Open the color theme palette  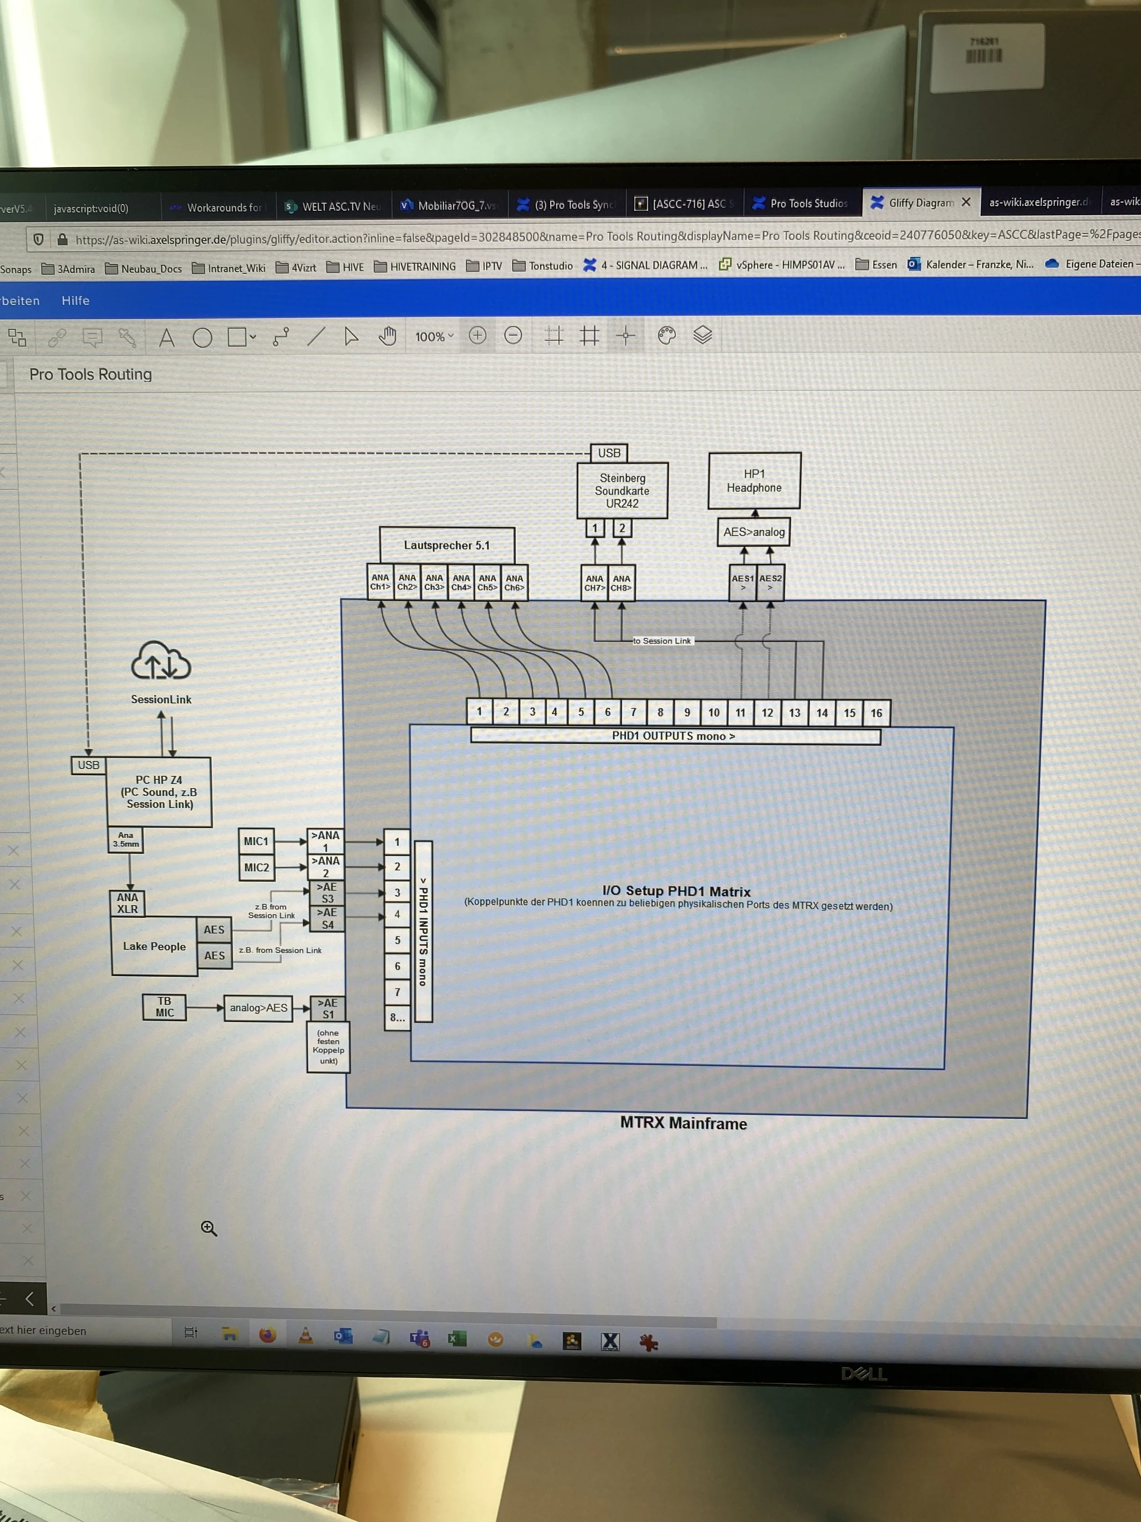[x=666, y=336]
